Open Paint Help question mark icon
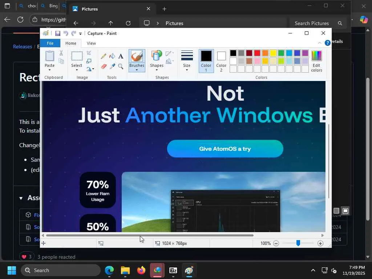372x279 pixels. [x=327, y=43]
